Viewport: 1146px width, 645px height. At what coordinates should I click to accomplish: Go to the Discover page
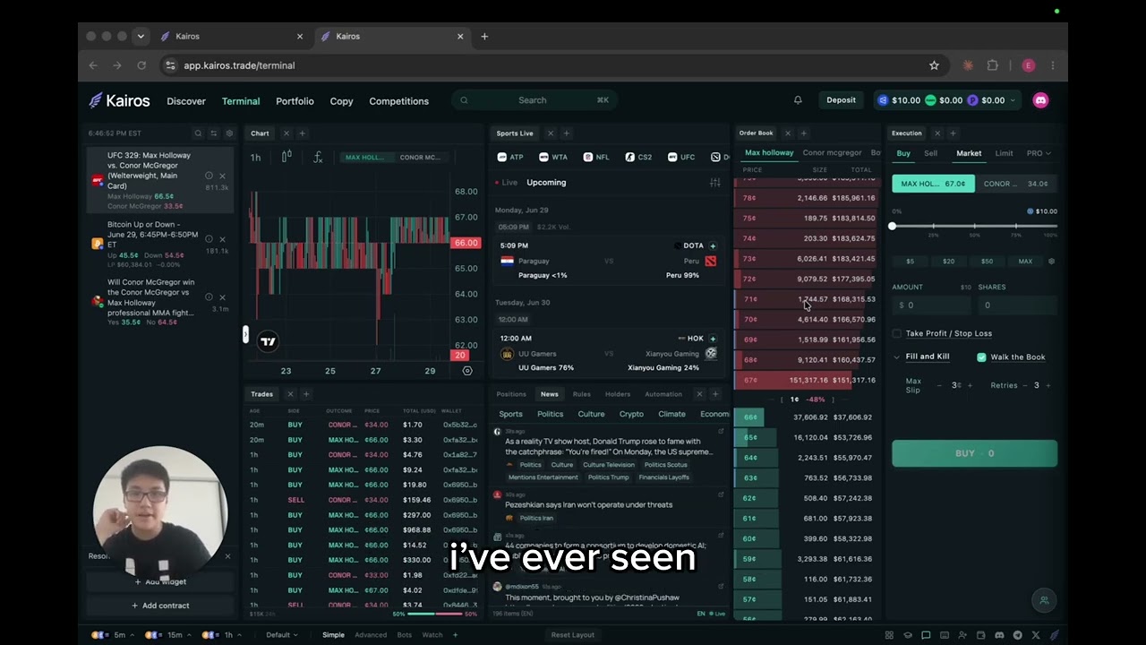point(186,101)
